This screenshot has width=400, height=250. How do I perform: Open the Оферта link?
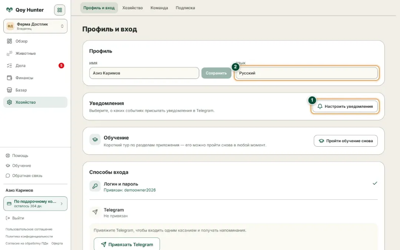57,243
